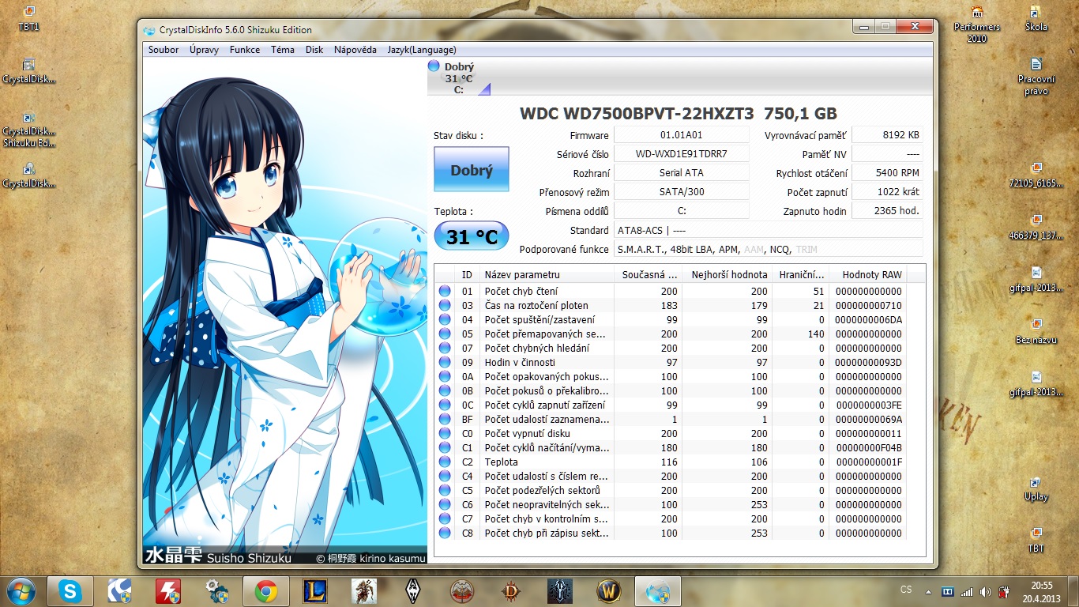The image size is (1079, 607).
Task: Click the Počet zapnutí value 1022 krát
Action: pos(887,192)
